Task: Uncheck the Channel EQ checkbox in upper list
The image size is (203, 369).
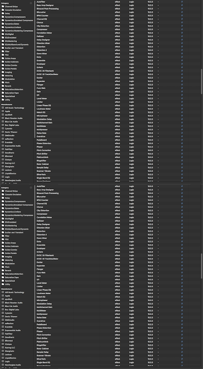Action: [x=182, y=19]
